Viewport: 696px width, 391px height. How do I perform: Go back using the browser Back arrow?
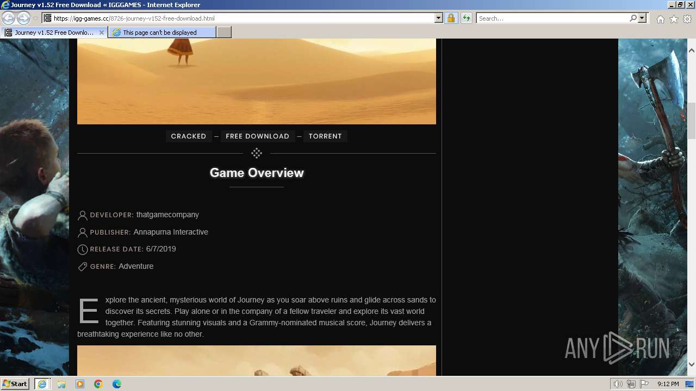coord(8,18)
